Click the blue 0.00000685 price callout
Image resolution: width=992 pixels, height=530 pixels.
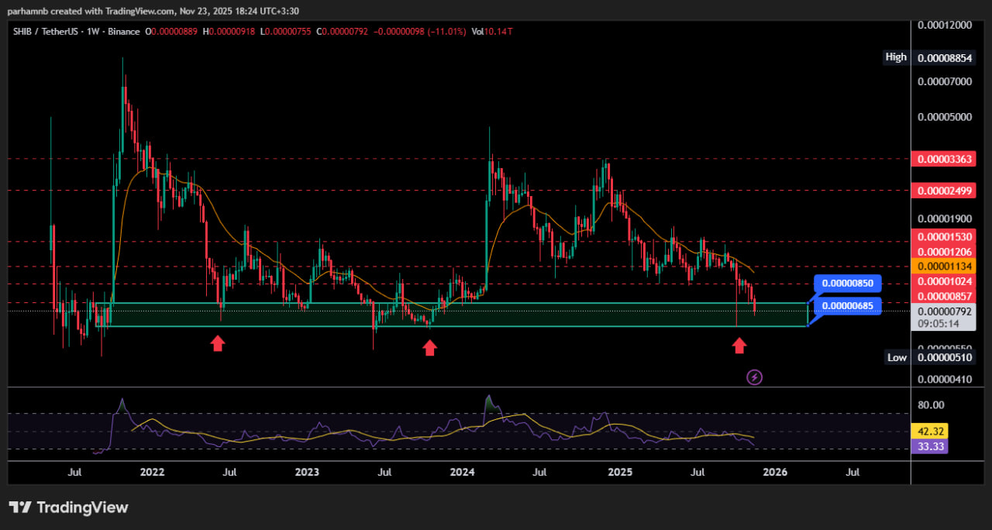pos(847,306)
